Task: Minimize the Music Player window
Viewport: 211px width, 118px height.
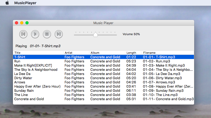Action: click(22, 23)
